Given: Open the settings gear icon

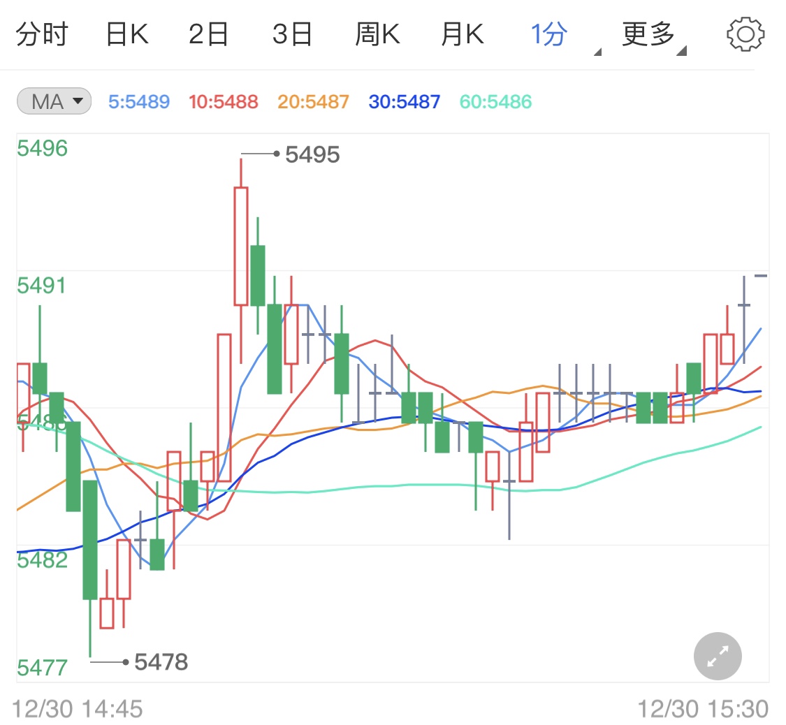Looking at the screenshot, I should (745, 34).
